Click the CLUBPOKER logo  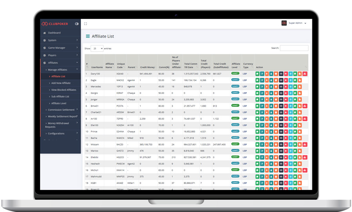(x=55, y=24)
